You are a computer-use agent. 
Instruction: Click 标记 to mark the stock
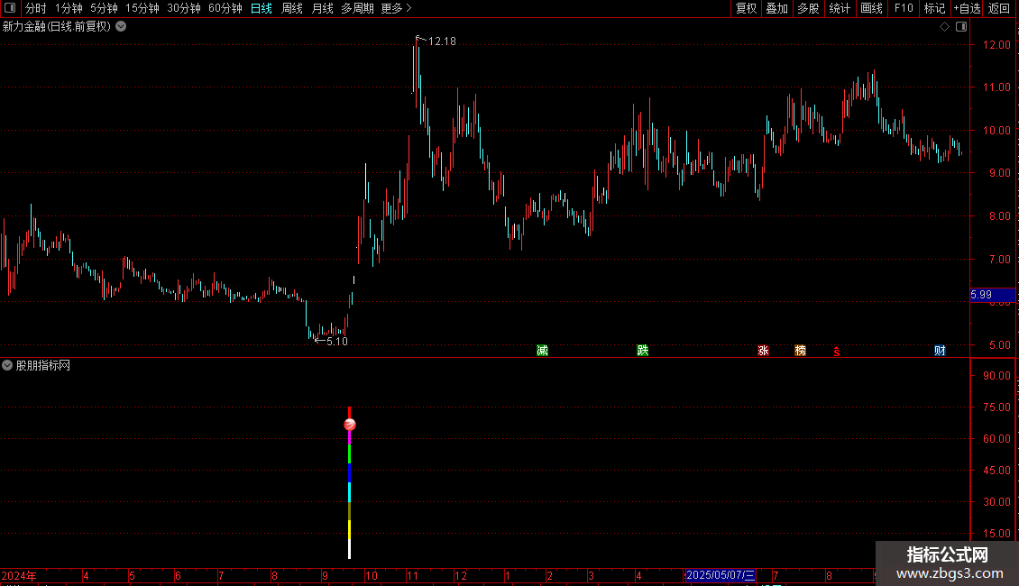[x=934, y=8]
